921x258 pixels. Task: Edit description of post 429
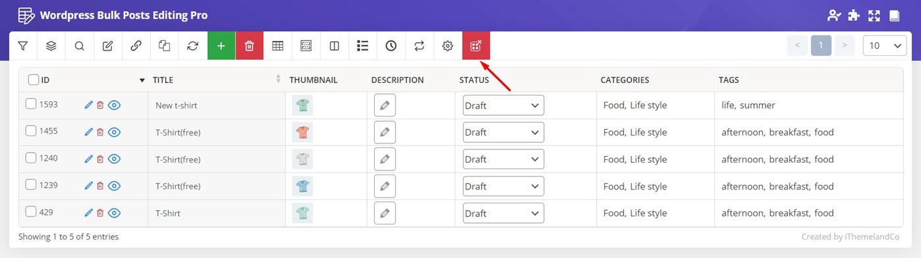[384, 213]
